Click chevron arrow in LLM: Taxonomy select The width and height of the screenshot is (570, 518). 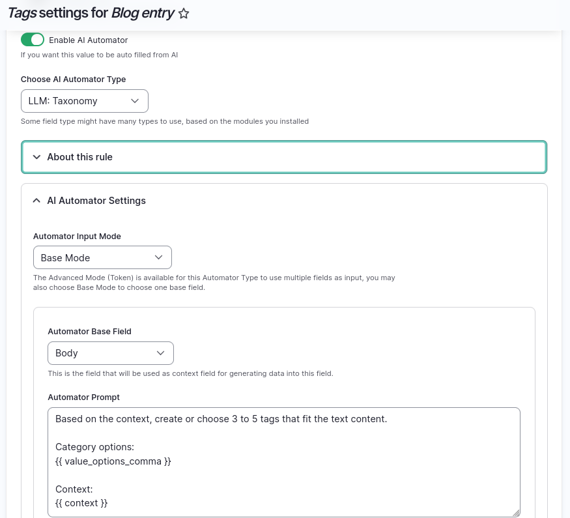click(135, 101)
